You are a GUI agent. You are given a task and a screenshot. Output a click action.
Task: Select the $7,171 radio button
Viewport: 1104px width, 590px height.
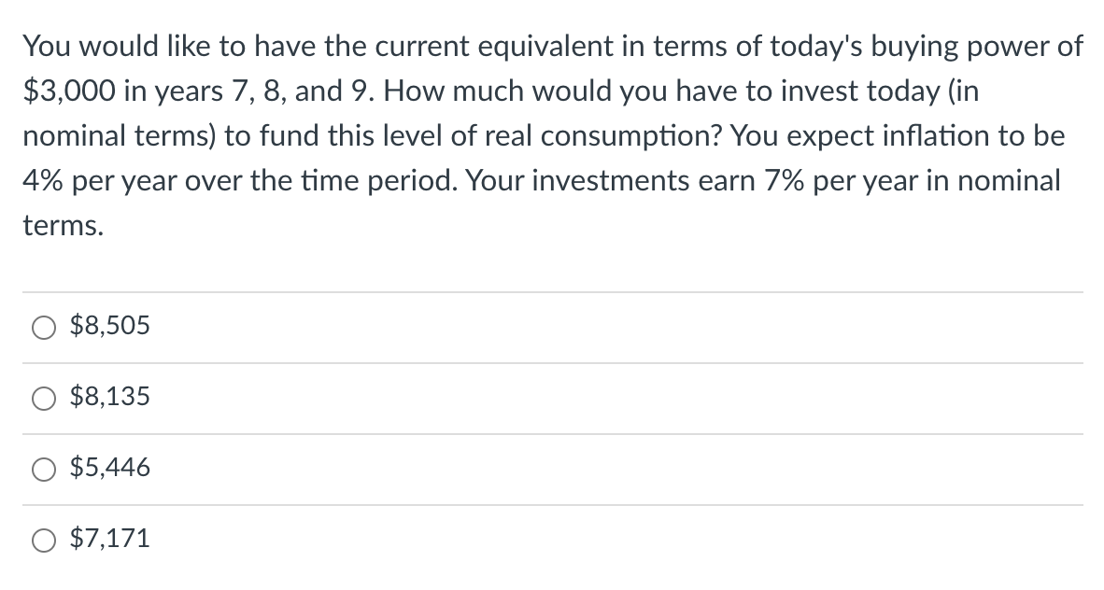pyautogui.click(x=43, y=540)
